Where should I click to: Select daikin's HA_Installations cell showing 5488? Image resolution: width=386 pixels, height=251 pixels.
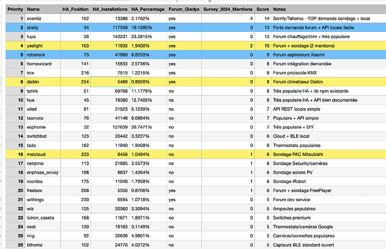pyautogui.click(x=110, y=81)
